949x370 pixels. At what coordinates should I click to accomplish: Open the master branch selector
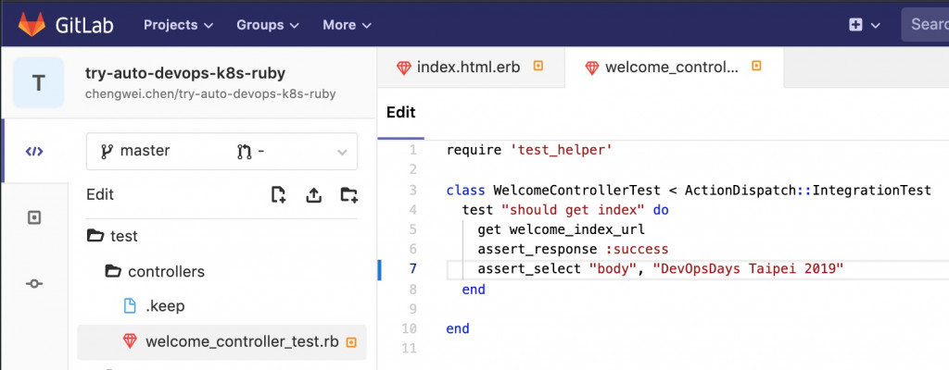221,151
